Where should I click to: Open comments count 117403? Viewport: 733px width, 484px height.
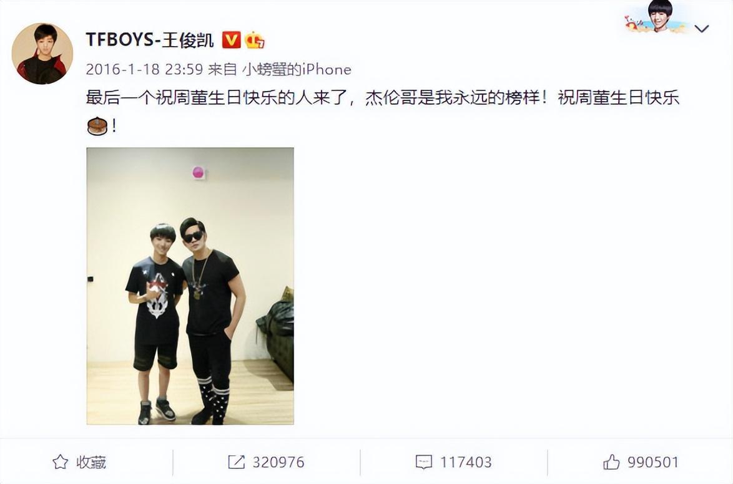[x=466, y=462]
